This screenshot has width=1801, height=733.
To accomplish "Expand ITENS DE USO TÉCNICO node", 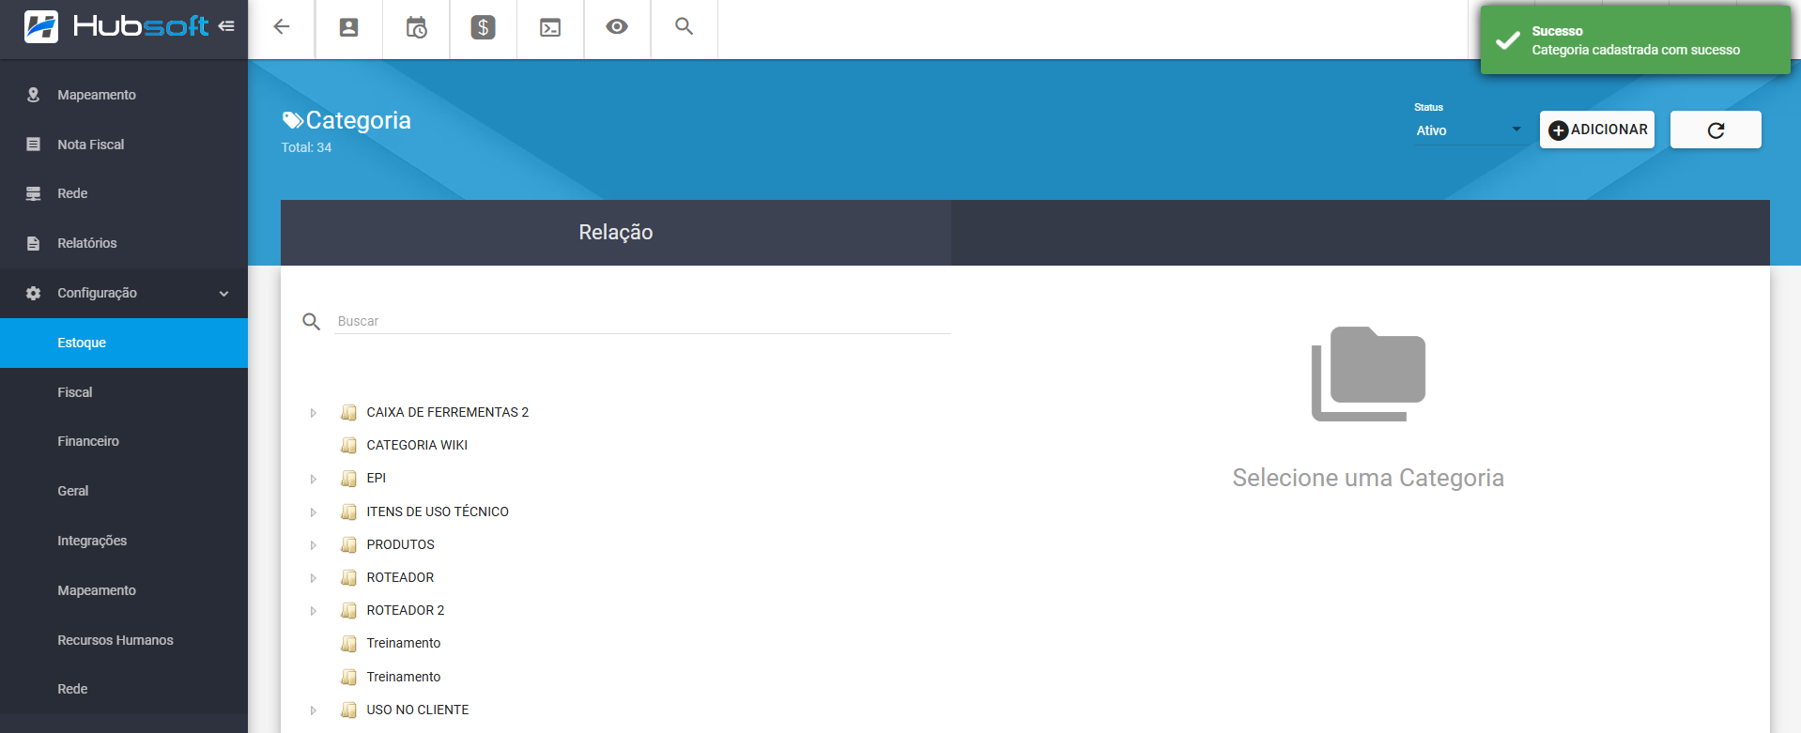I will pos(313,512).
